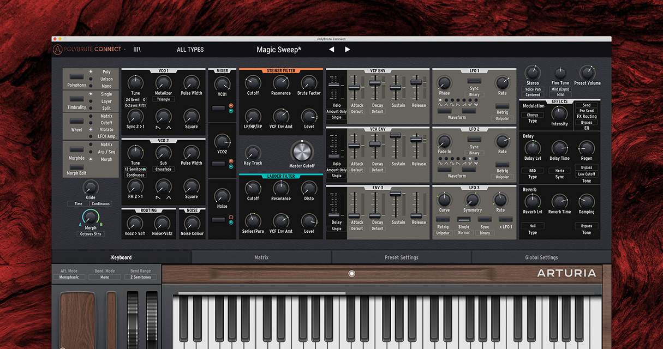Click the FM 2 > 1 knob
This screenshot has height=349, width=663.
[x=135, y=186]
